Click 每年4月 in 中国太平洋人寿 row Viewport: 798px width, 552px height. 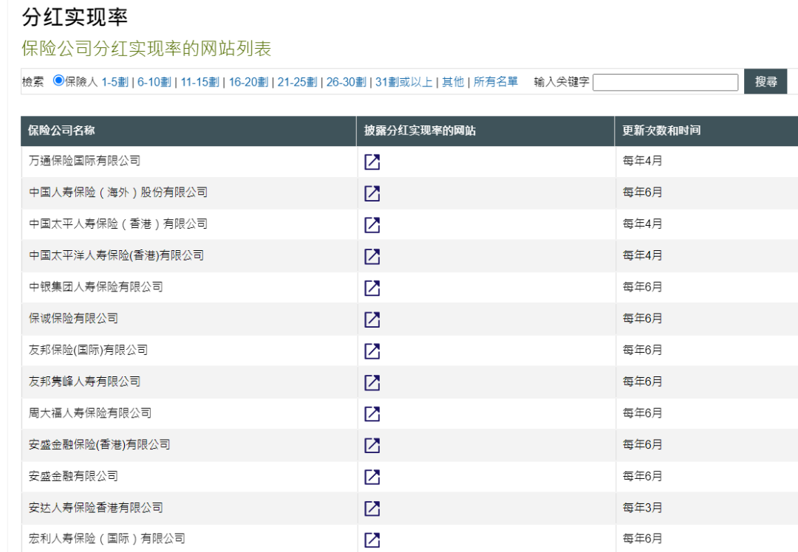point(642,255)
